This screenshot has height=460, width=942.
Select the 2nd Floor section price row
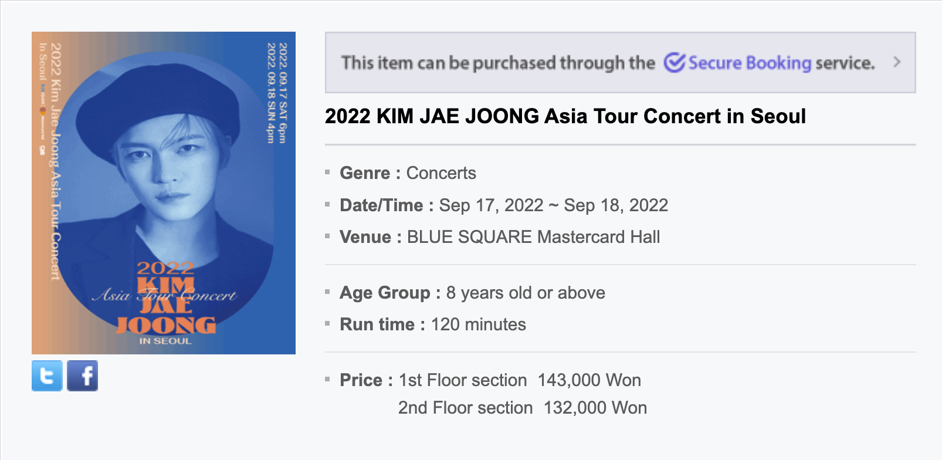(523, 408)
